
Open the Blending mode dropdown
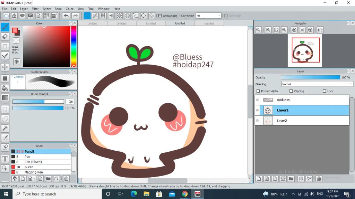coord(317,84)
